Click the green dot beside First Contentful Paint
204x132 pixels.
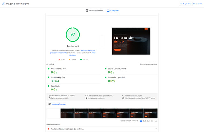click(49, 69)
